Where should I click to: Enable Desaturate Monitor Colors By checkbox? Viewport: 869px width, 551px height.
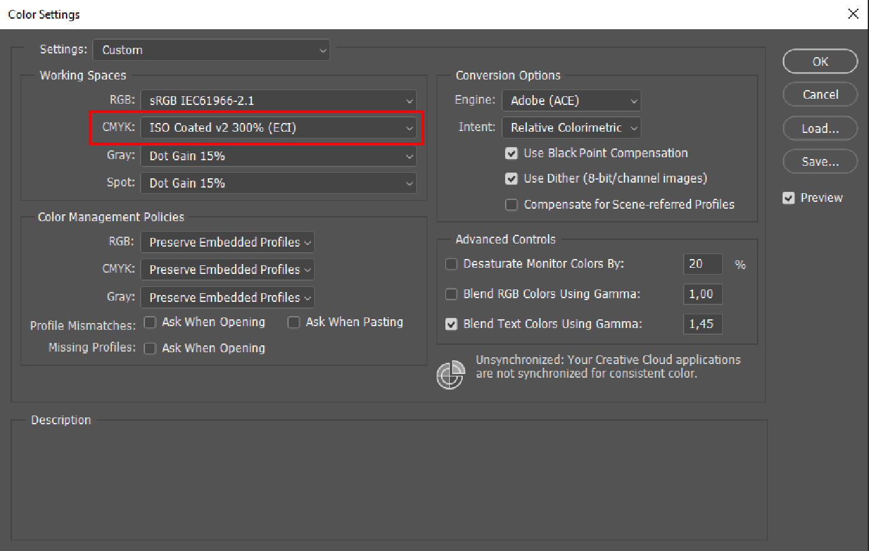[452, 265]
